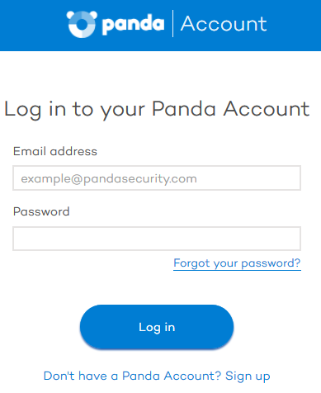Click the vertical divider beside the panda wordmark
The width and height of the screenshot is (321, 393).
(x=172, y=24)
